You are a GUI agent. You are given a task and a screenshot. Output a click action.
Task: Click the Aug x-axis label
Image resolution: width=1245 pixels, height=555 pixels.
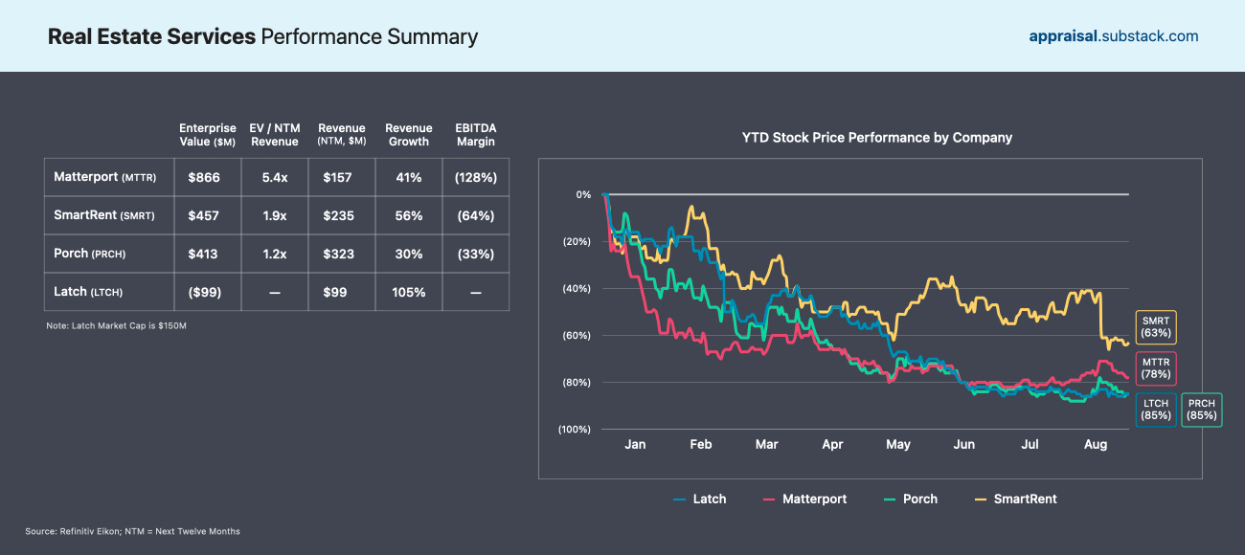[x=1096, y=445]
